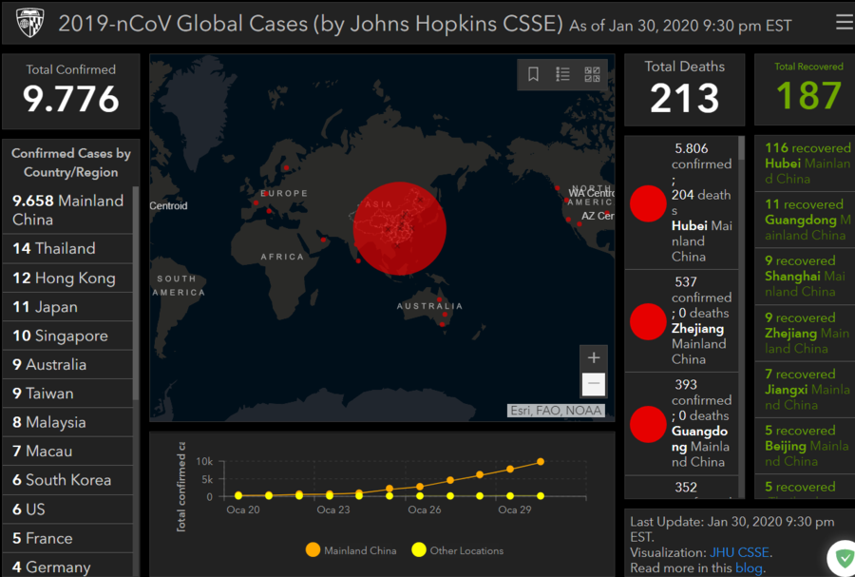This screenshot has width=855, height=577.
Task: Click the AZ Centroid map label
Action: (598, 216)
